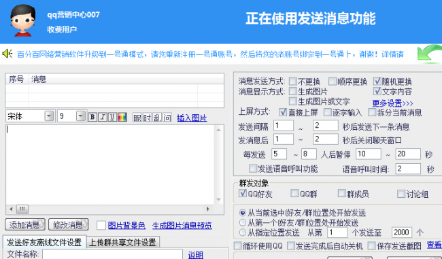The height and width of the screenshot is (259, 442).
Task: Click the 从第 start position field
Action: pos(337,232)
